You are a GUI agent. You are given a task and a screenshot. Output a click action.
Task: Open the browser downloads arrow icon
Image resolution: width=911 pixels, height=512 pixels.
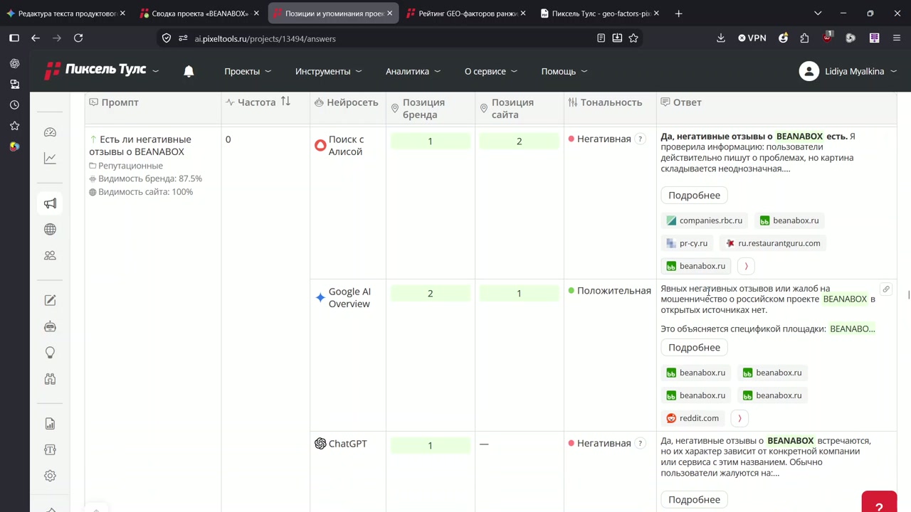(721, 38)
